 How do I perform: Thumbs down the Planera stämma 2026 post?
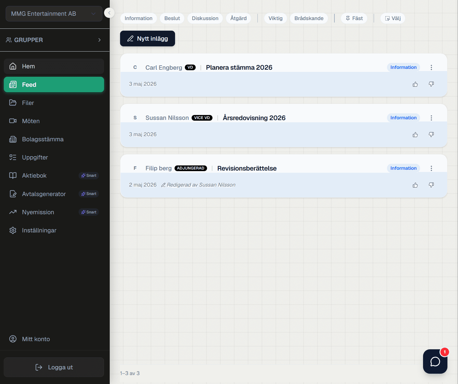pyautogui.click(x=431, y=84)
